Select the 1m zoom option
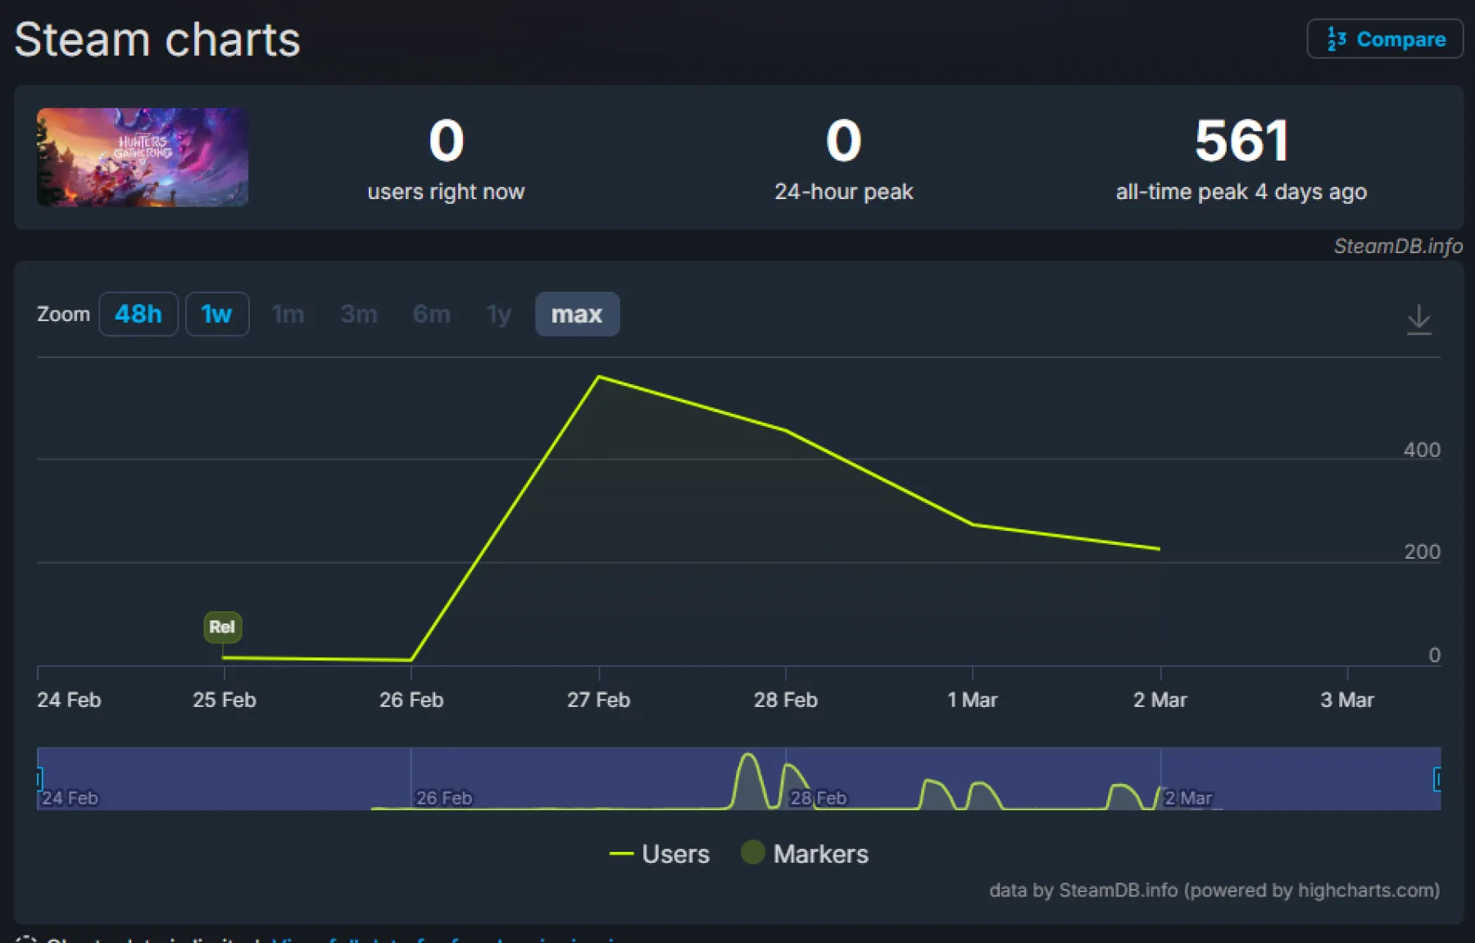 [x=288, y=314]
